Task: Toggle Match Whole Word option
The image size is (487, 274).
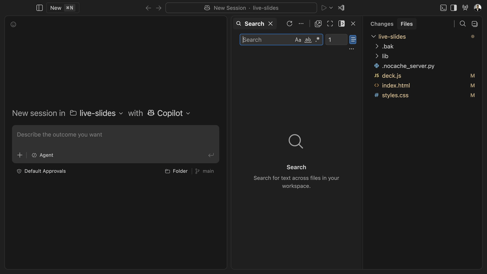Action: coord(308,39)
